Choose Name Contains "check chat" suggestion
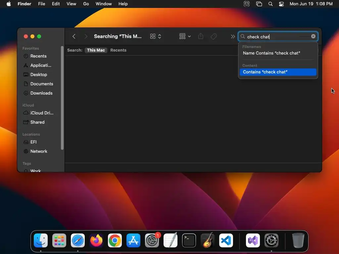The image size is (339, 254). pos(278,53)
